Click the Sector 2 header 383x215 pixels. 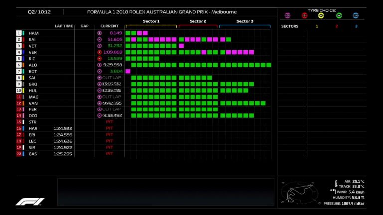[x=198, y=21]
